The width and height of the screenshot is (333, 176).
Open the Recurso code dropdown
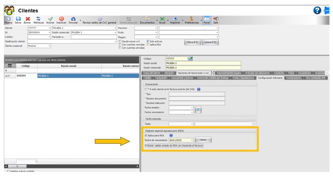point(156,28)
